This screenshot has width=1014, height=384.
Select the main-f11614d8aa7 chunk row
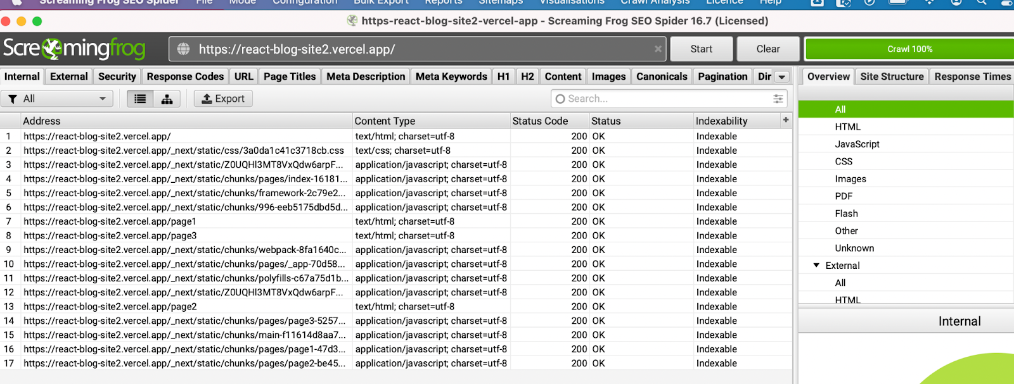[396, 335]
